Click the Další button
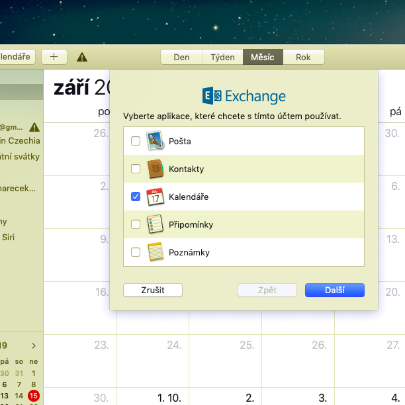 click(335, 290)
